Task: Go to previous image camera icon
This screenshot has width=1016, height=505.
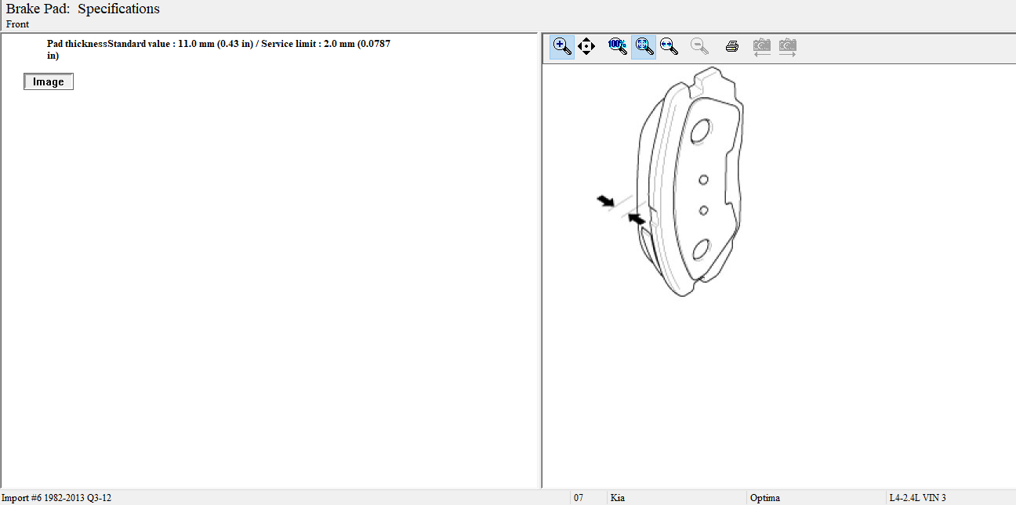Action: click(x=762, y=47)
